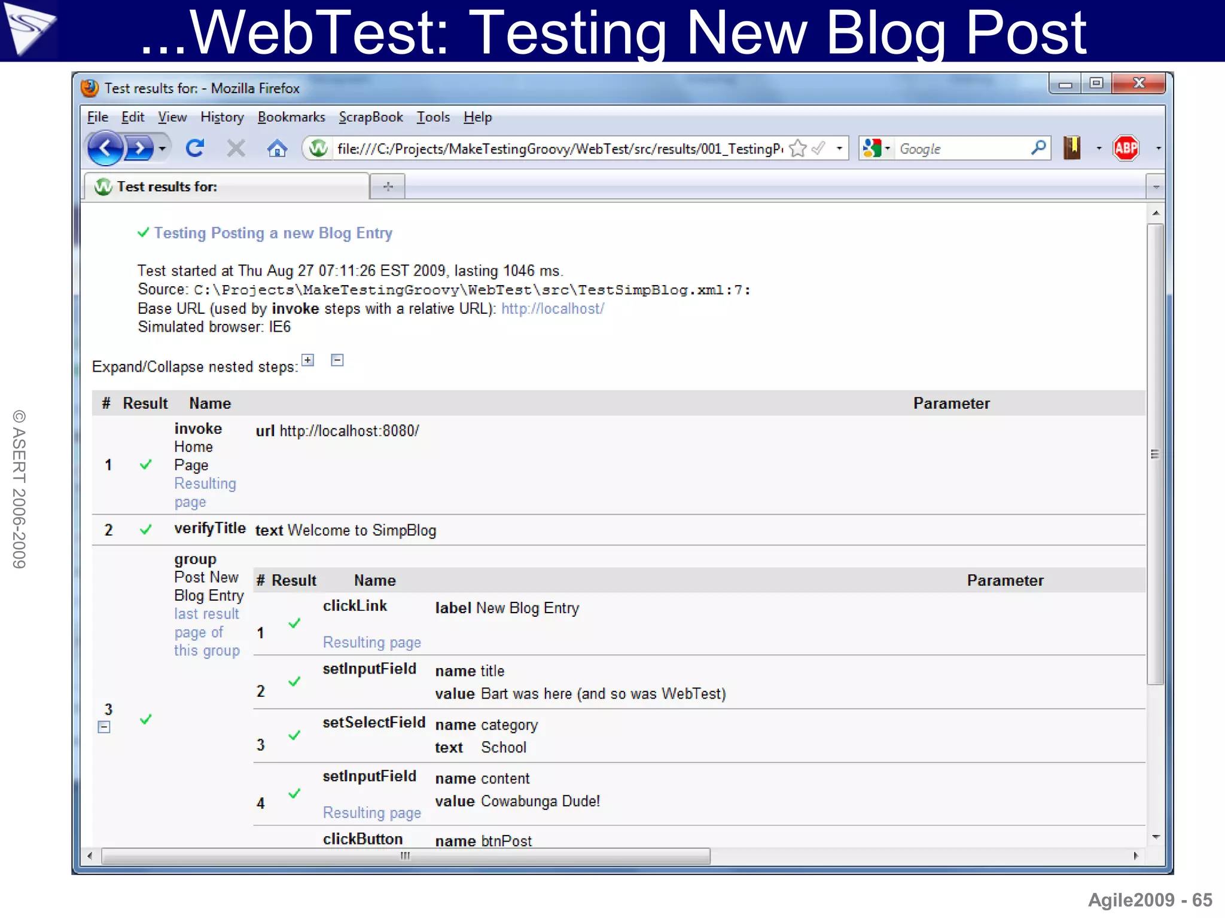This screenshot has height=918, width=1225.
Task: Go to the Home page icon
Action: coord(277,148)
